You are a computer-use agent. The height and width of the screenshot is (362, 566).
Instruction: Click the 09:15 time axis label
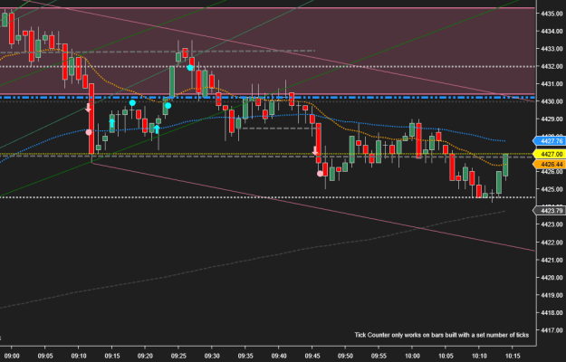point(111,356)
